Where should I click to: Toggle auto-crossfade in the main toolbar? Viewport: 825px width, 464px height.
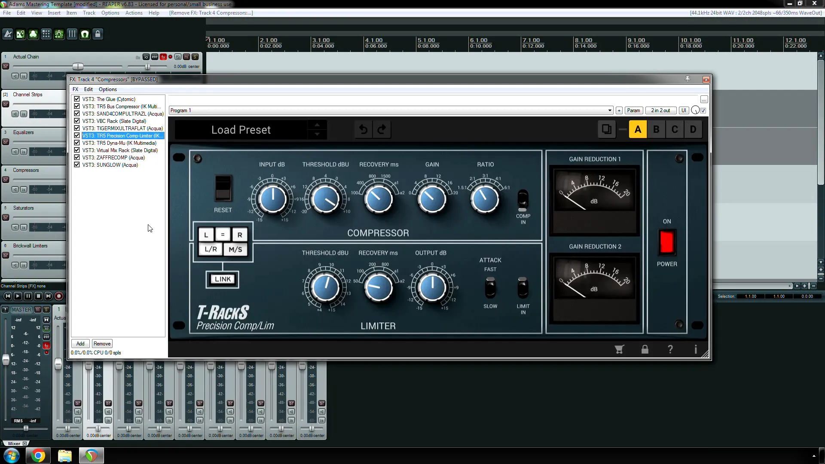[x=21, y=34]
